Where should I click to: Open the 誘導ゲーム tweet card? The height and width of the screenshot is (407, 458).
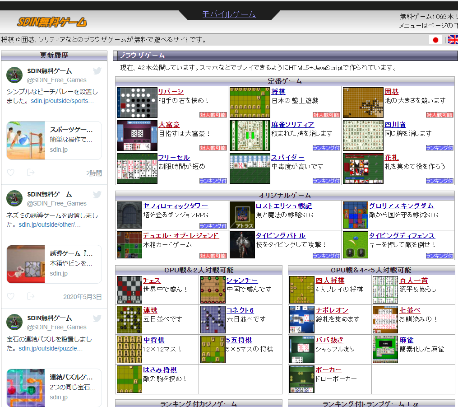pos(54,264)
